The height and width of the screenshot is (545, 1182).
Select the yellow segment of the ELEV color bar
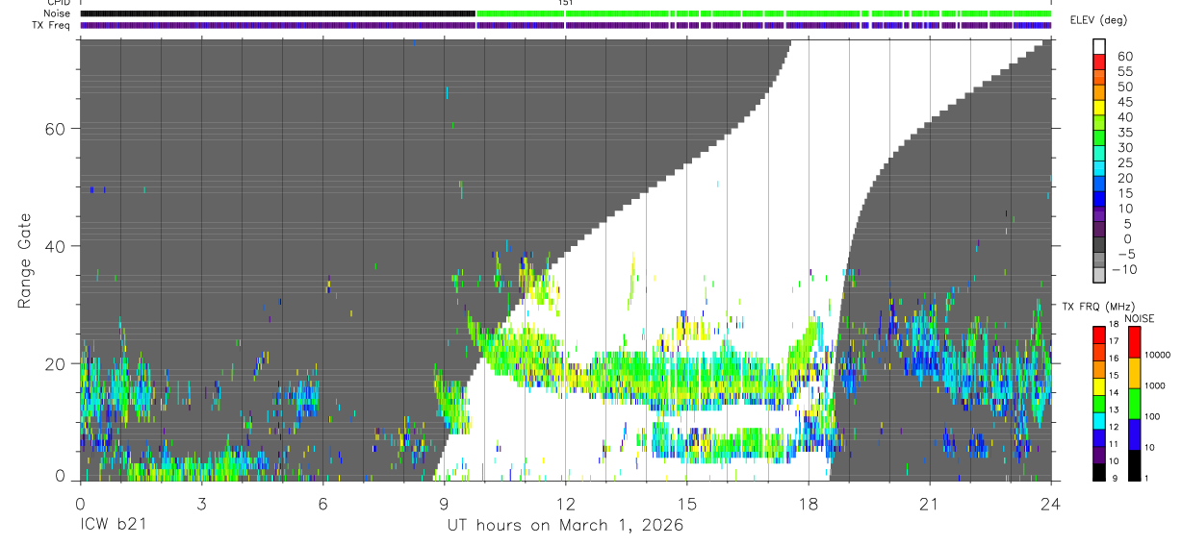1099,107
